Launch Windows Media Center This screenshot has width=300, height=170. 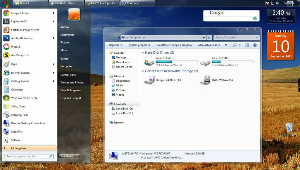click(30, 98)
